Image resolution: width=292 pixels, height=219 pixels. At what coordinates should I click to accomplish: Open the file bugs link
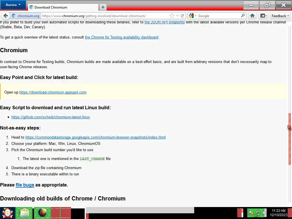pyautogui.click(x=25, y=185)
